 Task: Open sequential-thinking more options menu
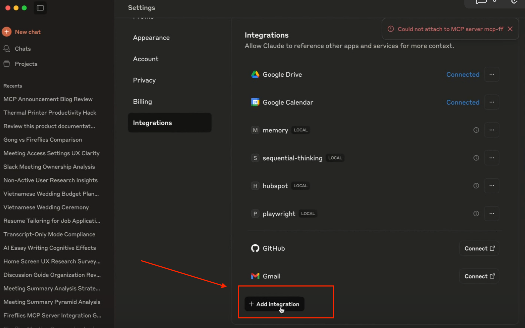pyautogui.click(x=492, y=158)
